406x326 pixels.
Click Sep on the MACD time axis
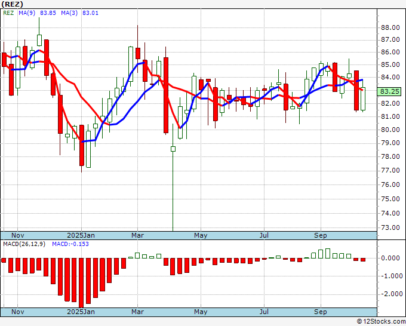(x=321, y=312)
